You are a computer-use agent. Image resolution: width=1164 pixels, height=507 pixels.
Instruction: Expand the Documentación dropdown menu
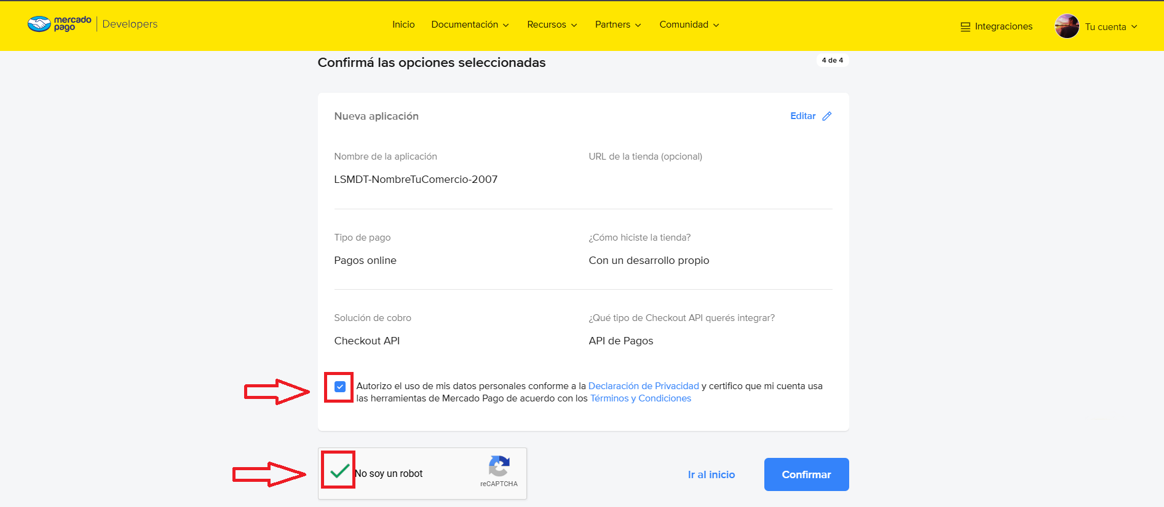click(470, 25)
